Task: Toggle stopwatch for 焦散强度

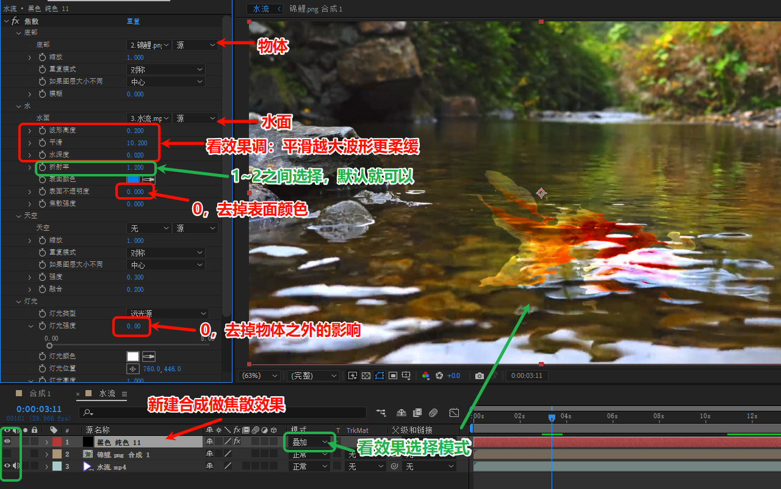Action: [42, 204]
